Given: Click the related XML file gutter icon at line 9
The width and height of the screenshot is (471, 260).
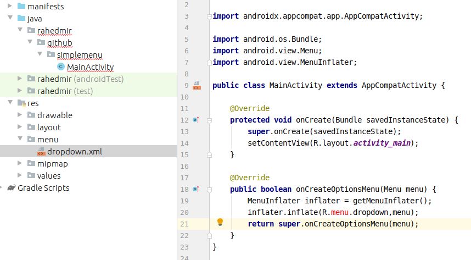Looking at the screenshot, I should coord(197,85).
